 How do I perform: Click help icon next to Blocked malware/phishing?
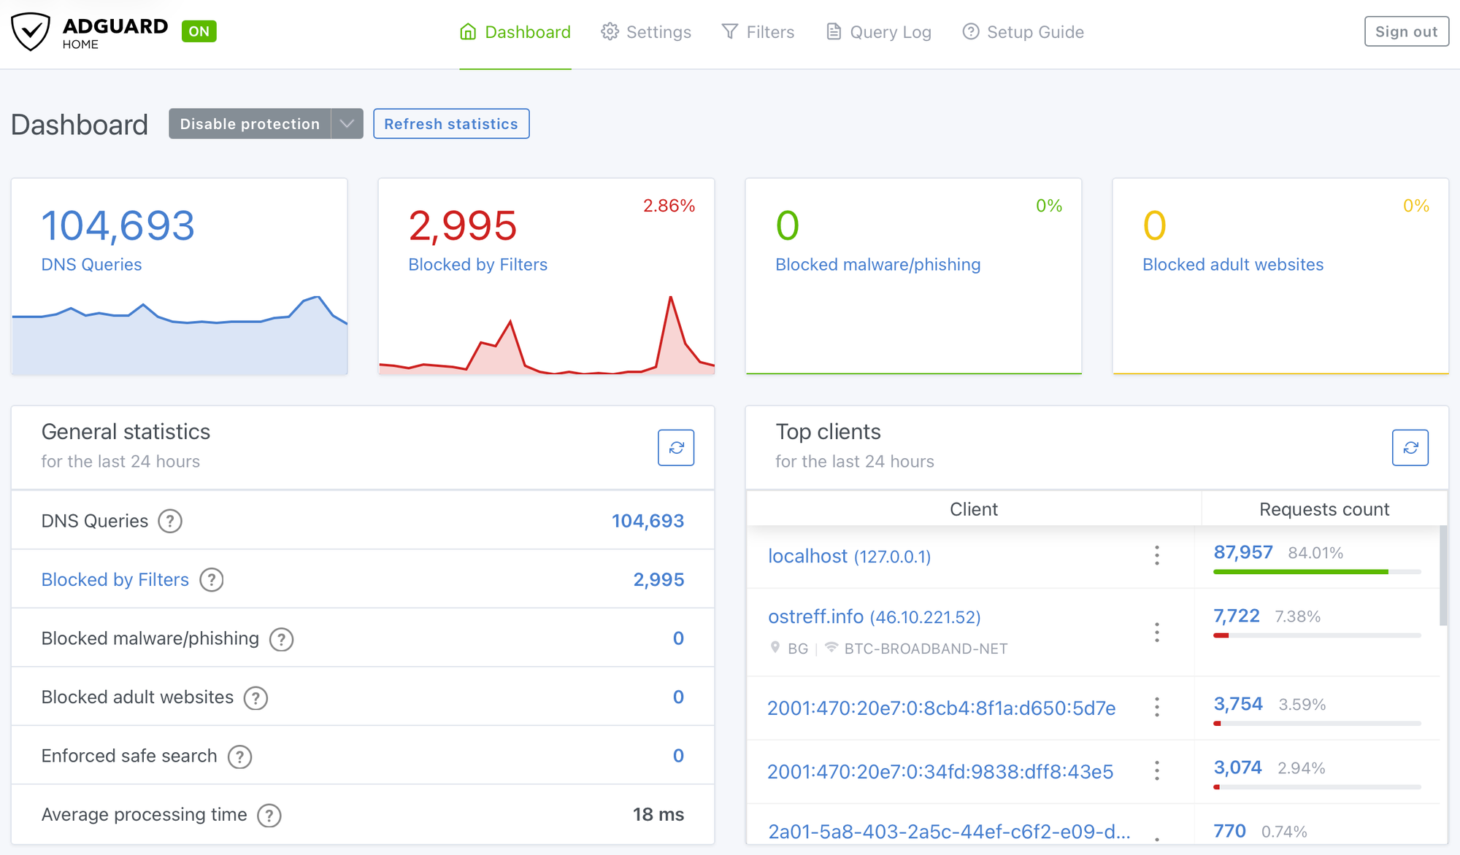coord(281,639)
